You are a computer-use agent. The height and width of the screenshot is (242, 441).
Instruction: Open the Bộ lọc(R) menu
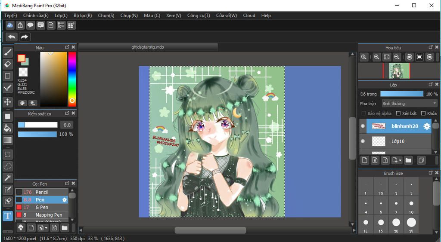(83, 15)
